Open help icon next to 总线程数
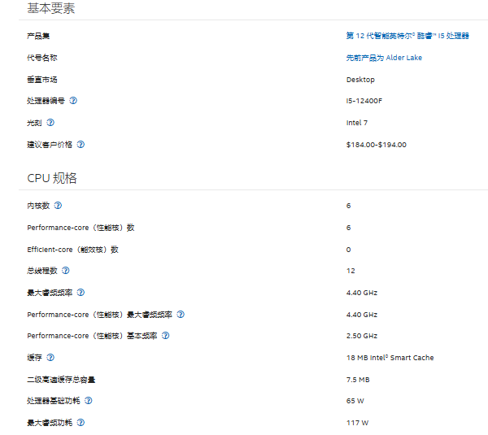488x435 pixels. (66, 271)
